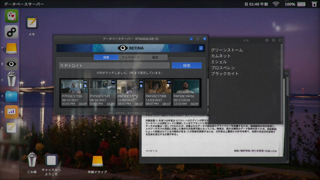Screen dimensions: 320x180
Task: Select the Retina eye icon in dock
Action: pyautogui.click(x=11, y=64)
